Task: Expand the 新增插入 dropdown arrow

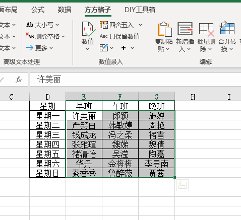Action: point(189,49)
